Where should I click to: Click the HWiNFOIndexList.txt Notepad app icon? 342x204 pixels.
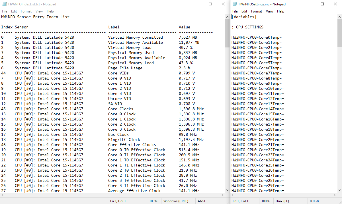coord(4,4)
